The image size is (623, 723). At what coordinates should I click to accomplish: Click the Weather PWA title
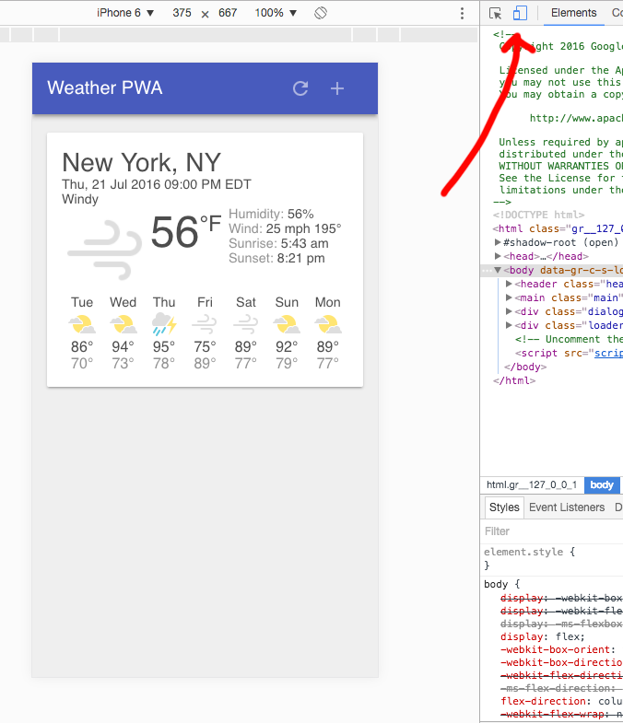pyautogui.click(x=105, y=87)
